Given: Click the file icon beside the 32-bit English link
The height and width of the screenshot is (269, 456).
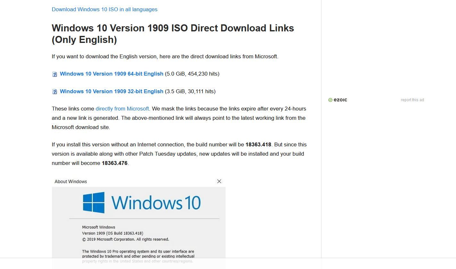Looking at the screenshot, I should [54, 92].
